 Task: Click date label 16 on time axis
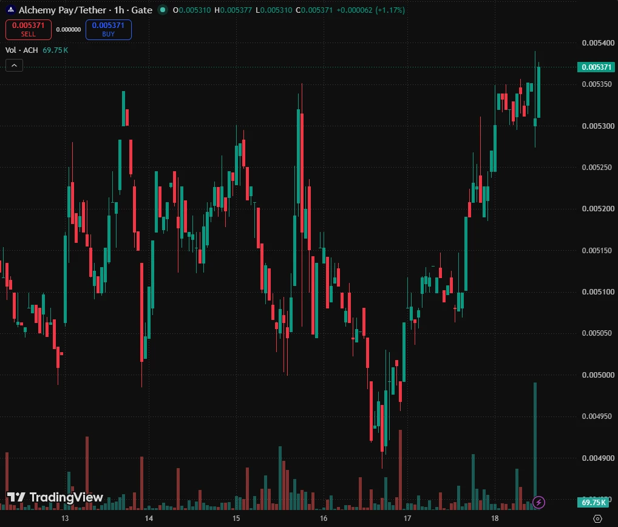coord(324,518)
